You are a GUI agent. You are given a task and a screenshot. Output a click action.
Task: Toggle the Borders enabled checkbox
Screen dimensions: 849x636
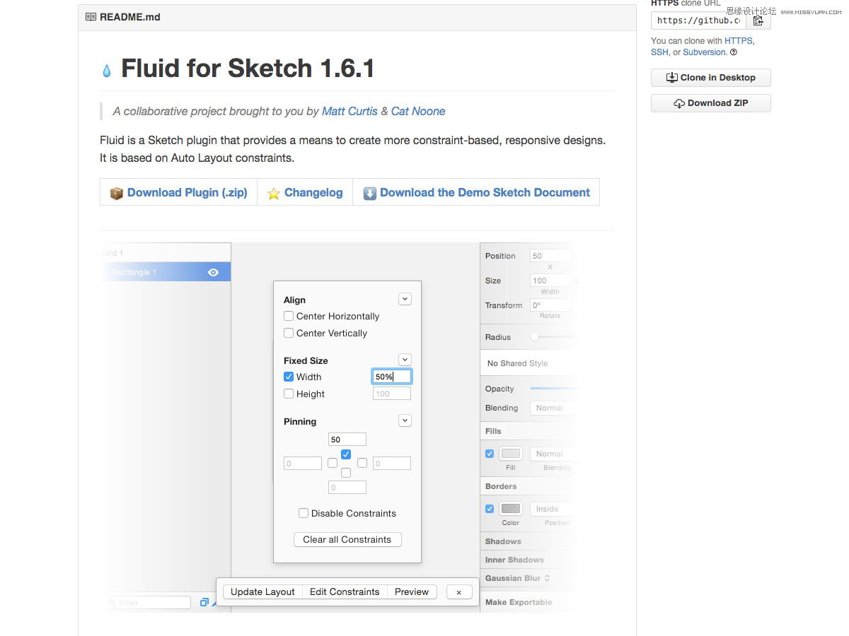tap(490, 509)
